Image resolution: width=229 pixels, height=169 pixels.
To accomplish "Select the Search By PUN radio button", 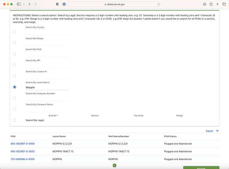I will point(15,54).
